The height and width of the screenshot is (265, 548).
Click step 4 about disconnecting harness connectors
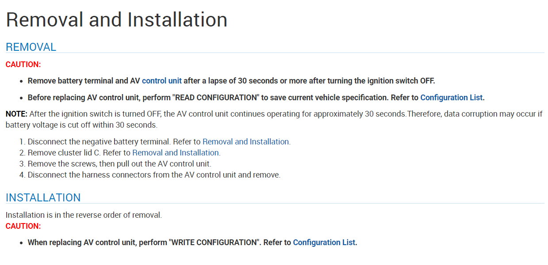coord(154,175)
